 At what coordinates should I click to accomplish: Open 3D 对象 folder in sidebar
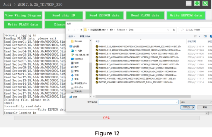(x=76, y=51)
